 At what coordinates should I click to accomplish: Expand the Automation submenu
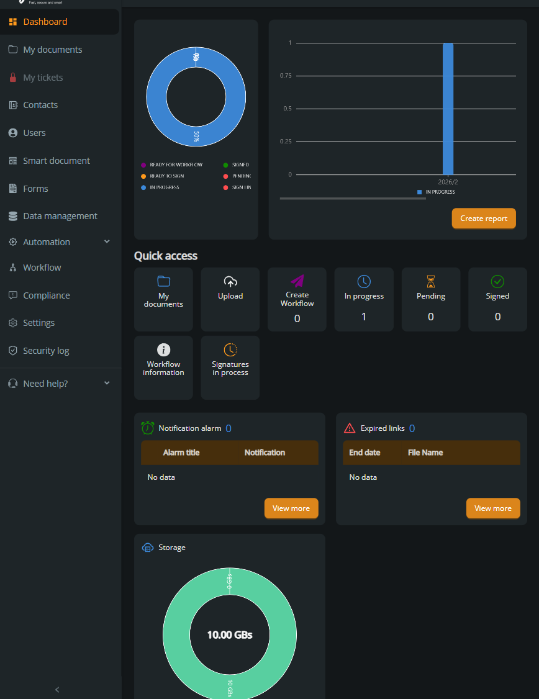pyautogui.click(x=107, y=242)
